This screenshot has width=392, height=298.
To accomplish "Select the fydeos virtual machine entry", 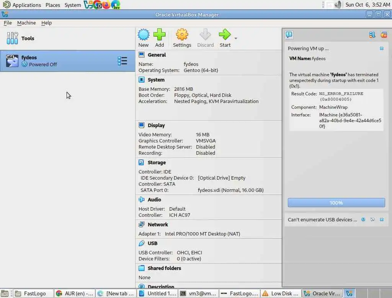I will [x=67, y=61].
